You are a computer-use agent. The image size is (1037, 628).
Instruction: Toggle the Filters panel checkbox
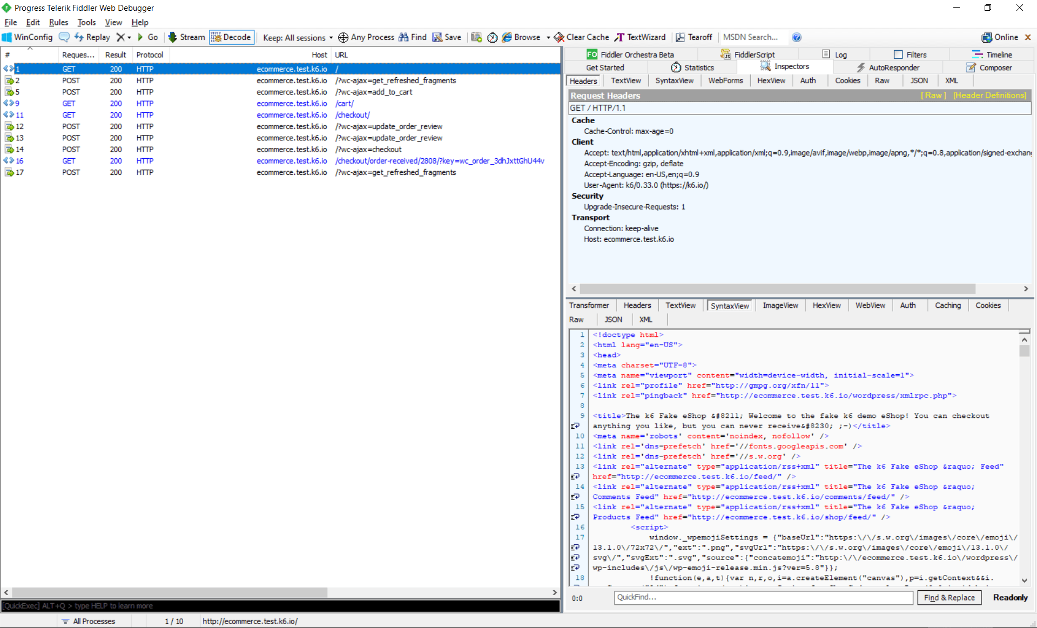click(898, 54)
